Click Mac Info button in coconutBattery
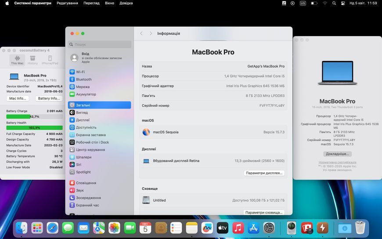Screen dimensions: 382x239 (x=18, y=98)
